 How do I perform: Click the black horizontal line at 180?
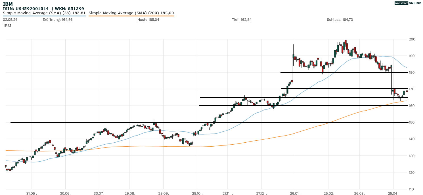coord(341,72)
